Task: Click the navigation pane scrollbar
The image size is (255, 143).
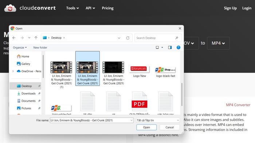Action: click(43, 66)
